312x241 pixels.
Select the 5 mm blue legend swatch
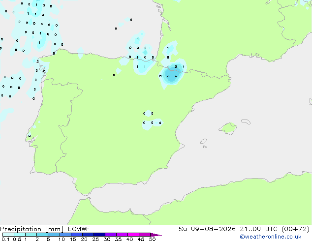(54, 235)
